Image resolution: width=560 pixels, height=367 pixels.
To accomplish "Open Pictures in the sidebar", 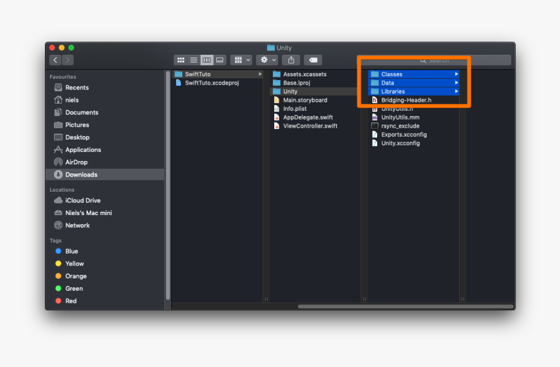I will (x=105, y=125).
